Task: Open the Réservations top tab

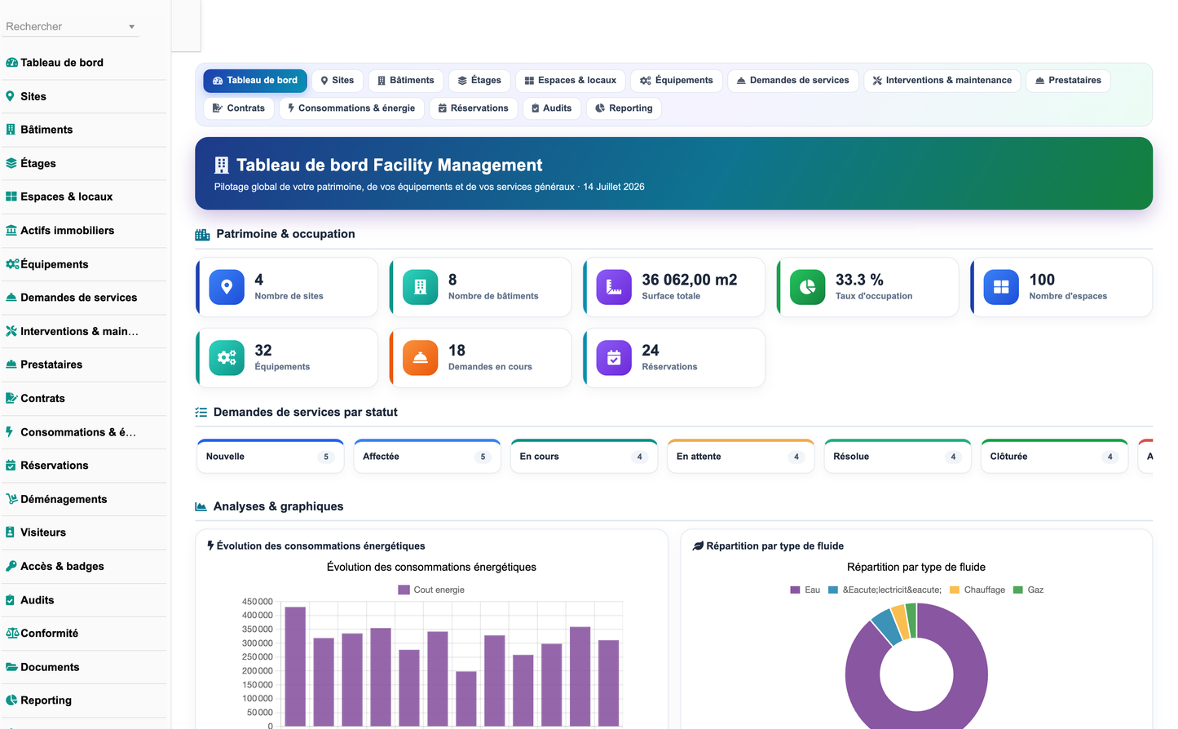Action: point(474,108)
